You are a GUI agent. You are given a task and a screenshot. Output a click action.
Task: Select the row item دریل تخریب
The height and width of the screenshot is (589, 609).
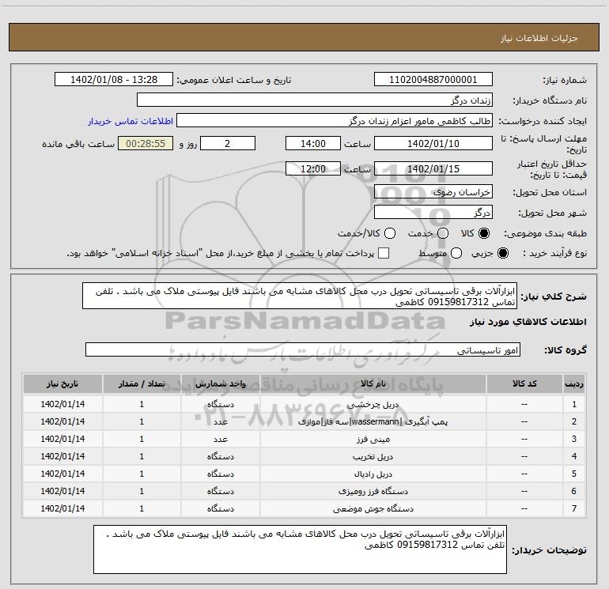pyautogui.click(x=373, y=457)
